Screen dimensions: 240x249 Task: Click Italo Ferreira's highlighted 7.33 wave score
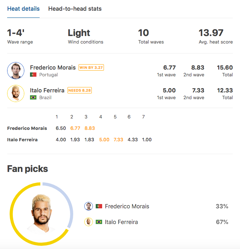click(119, 139)
